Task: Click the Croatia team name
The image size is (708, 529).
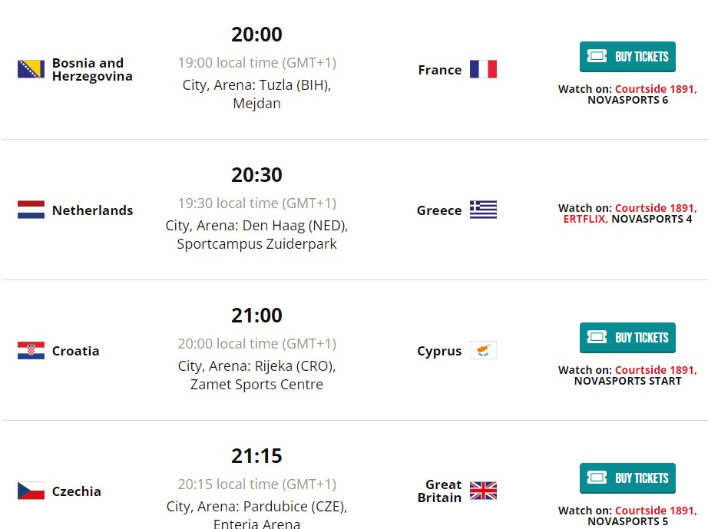Action: pos(75,351)
